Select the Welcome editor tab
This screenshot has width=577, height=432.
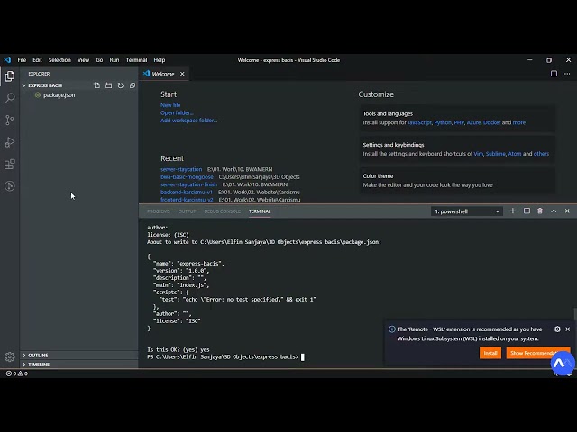(163, 74)
